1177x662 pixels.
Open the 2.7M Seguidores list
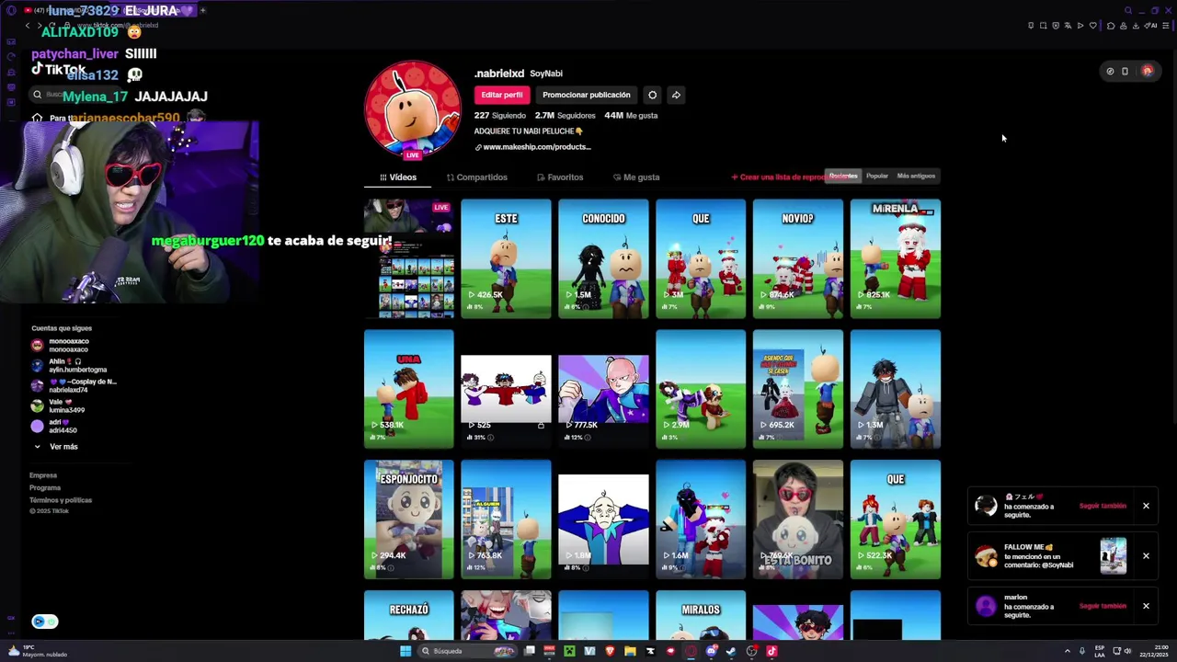(565, 116)
